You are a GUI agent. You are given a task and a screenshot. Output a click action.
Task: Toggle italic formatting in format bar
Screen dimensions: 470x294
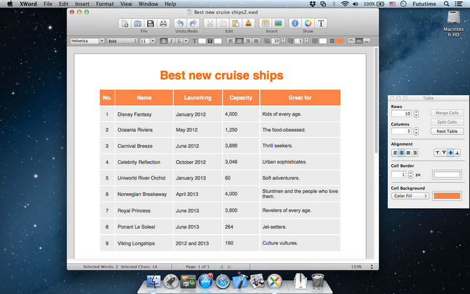171,41
